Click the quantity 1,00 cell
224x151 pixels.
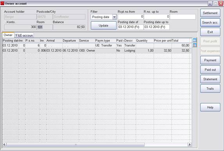[x=145, y=50]
